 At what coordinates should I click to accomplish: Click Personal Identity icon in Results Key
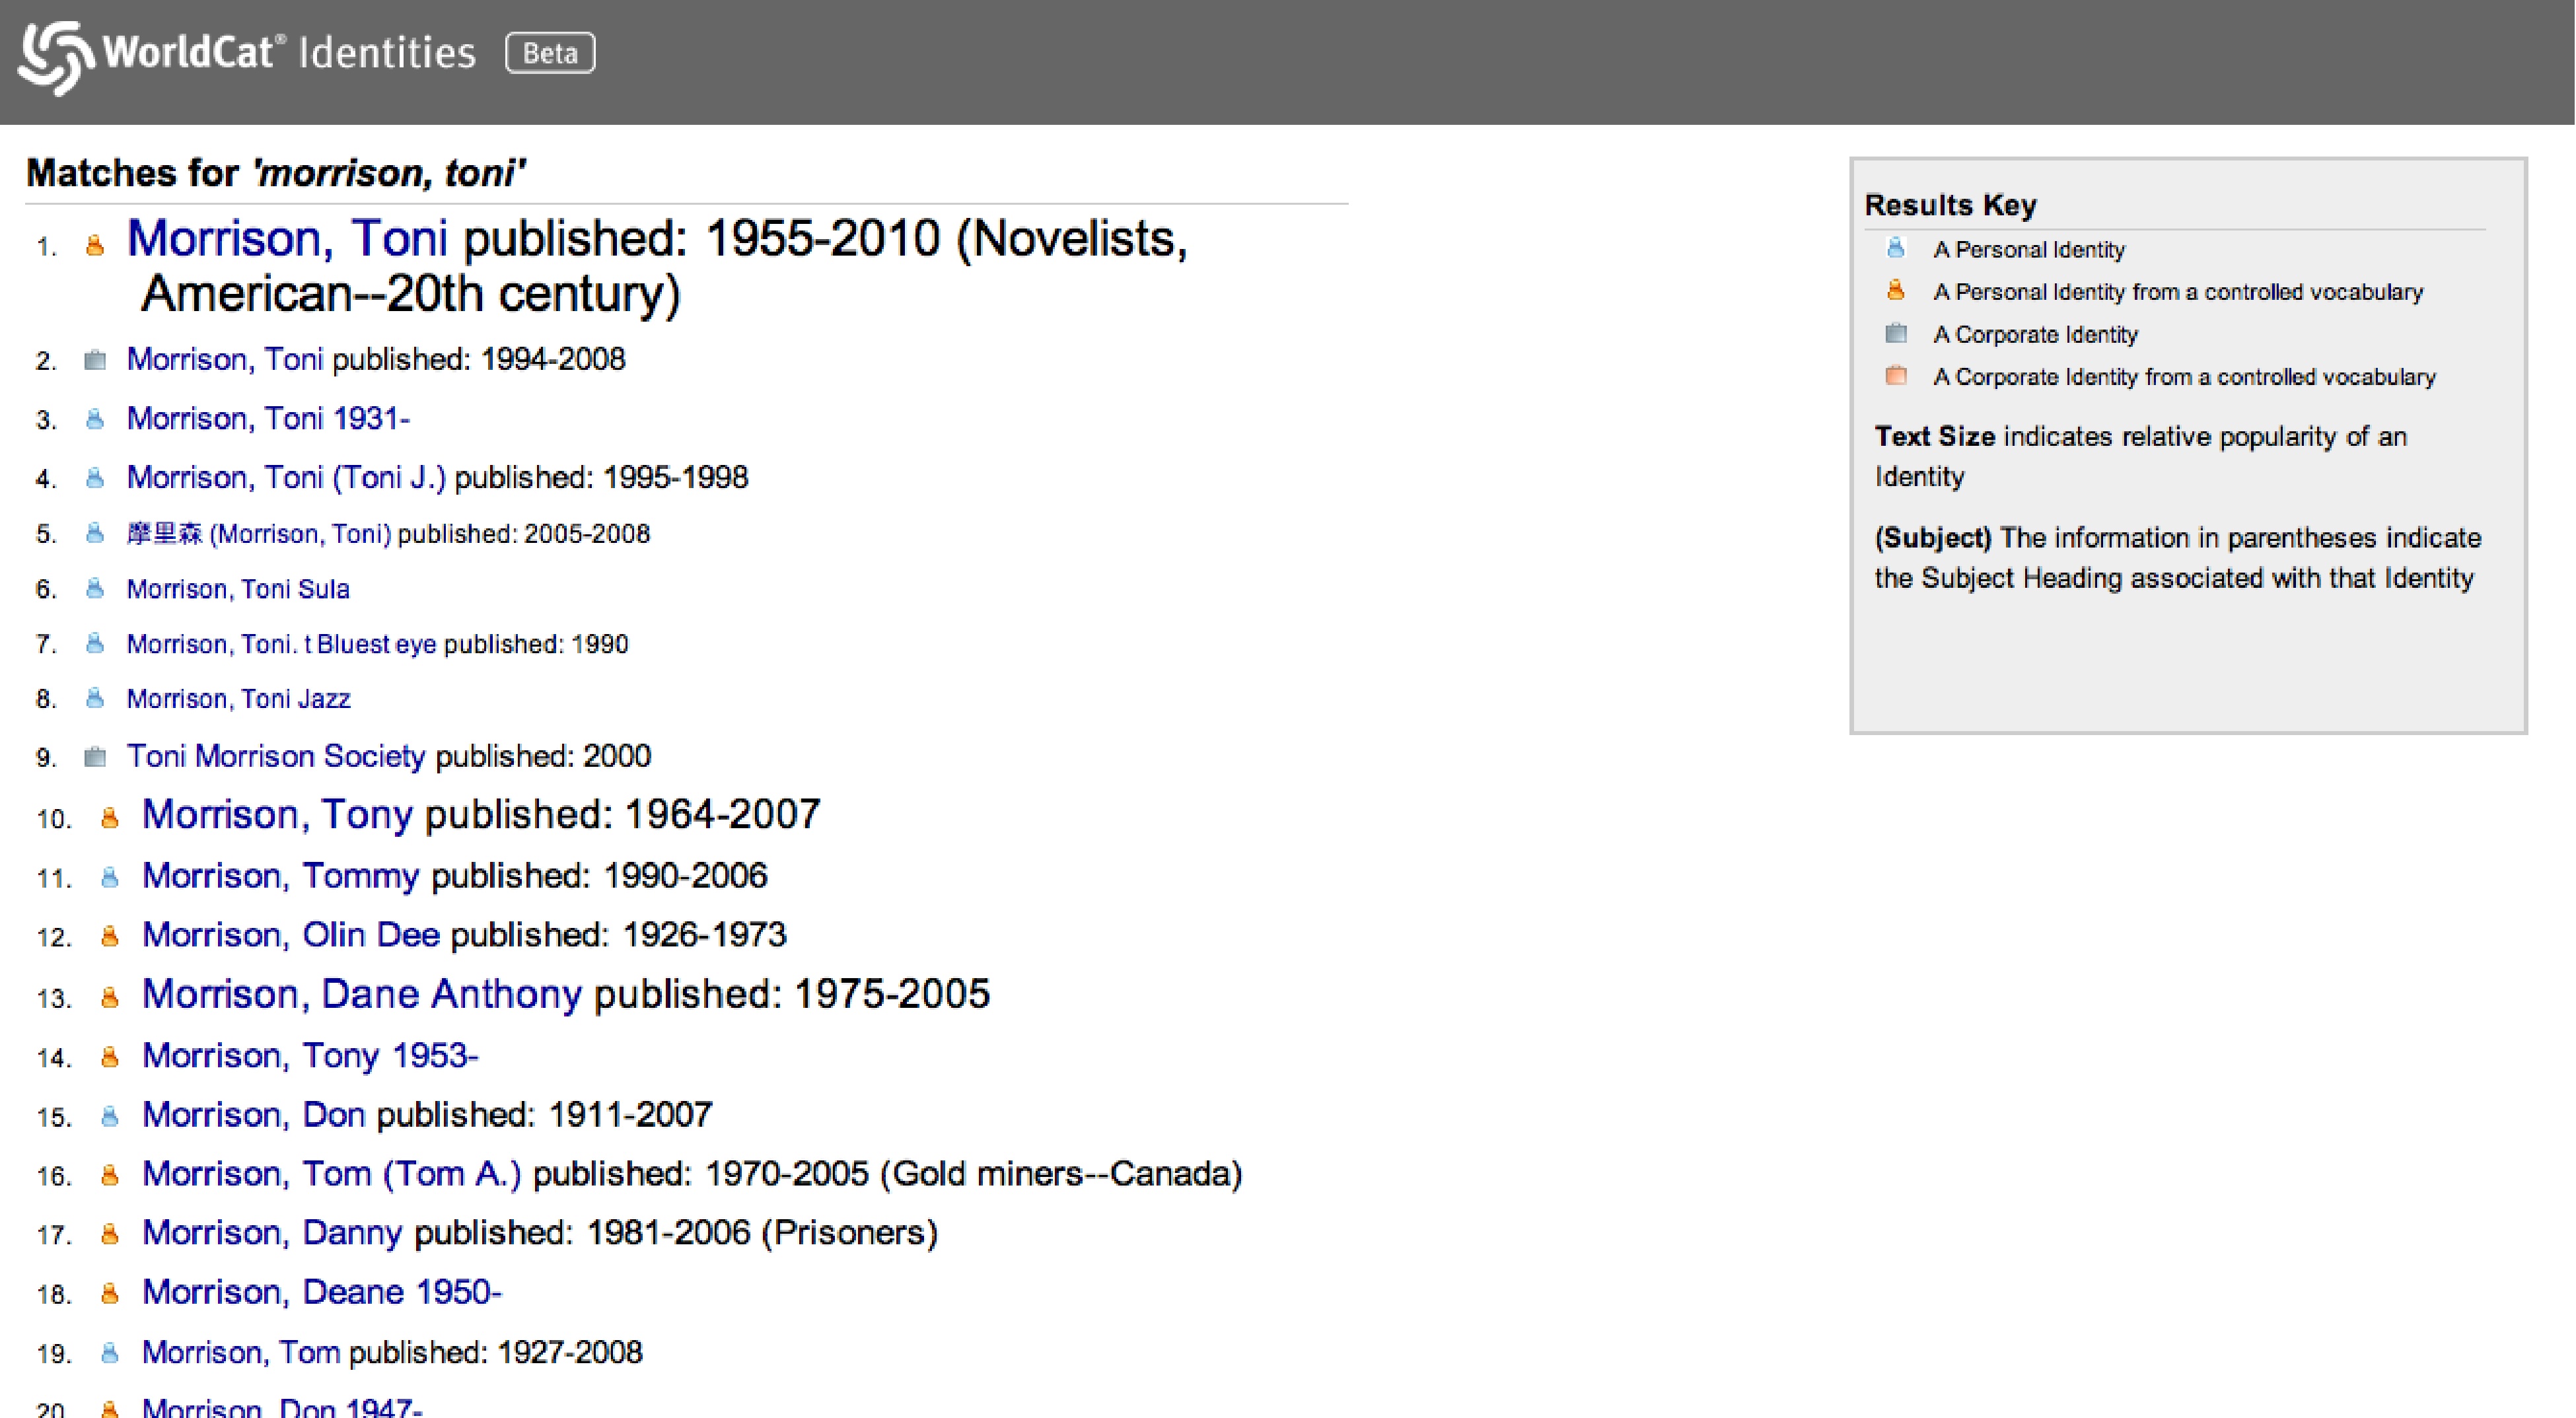tap(1895, 248)
